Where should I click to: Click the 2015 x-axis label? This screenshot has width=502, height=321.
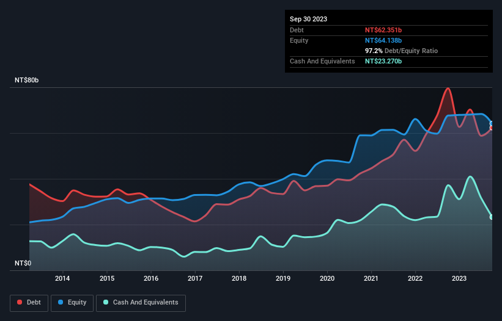(x=107, y=278)
